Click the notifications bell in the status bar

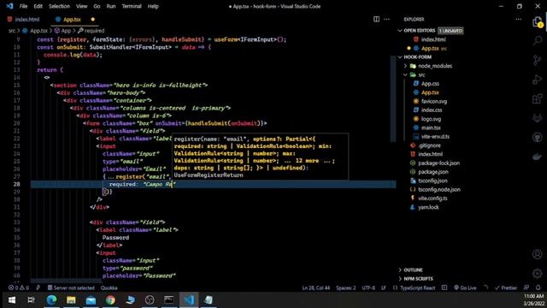click(x=538, y=287)
